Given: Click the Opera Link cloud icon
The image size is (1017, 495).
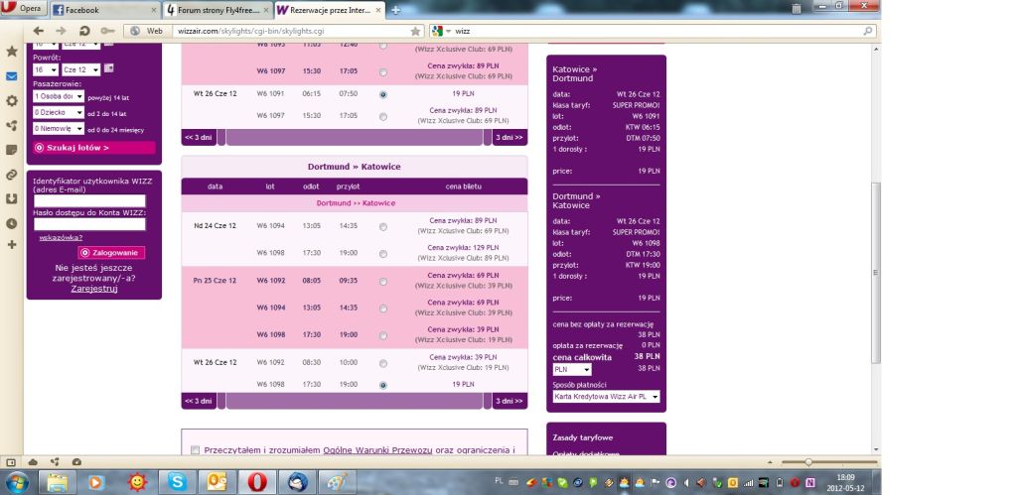Looking at the screenshot, I should click(33, 462).
